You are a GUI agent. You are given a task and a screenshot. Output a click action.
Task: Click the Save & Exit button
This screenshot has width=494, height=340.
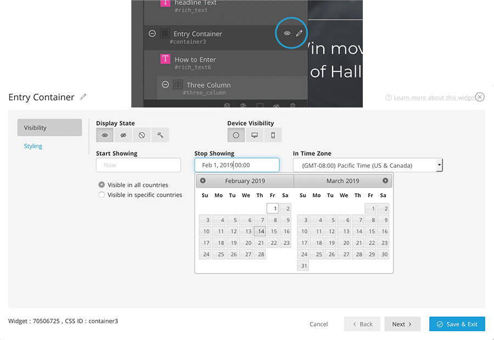(x=457, y=324)
